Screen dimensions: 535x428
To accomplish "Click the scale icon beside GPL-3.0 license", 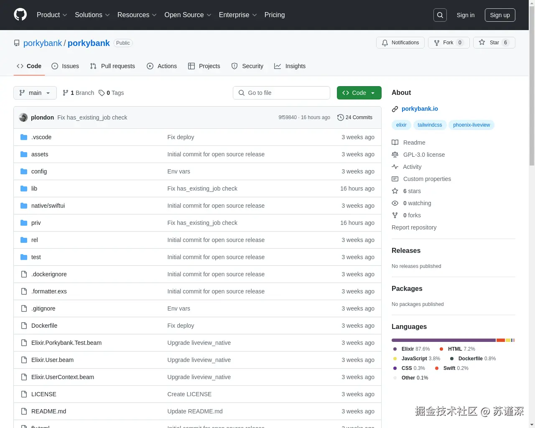I will 395,155.
